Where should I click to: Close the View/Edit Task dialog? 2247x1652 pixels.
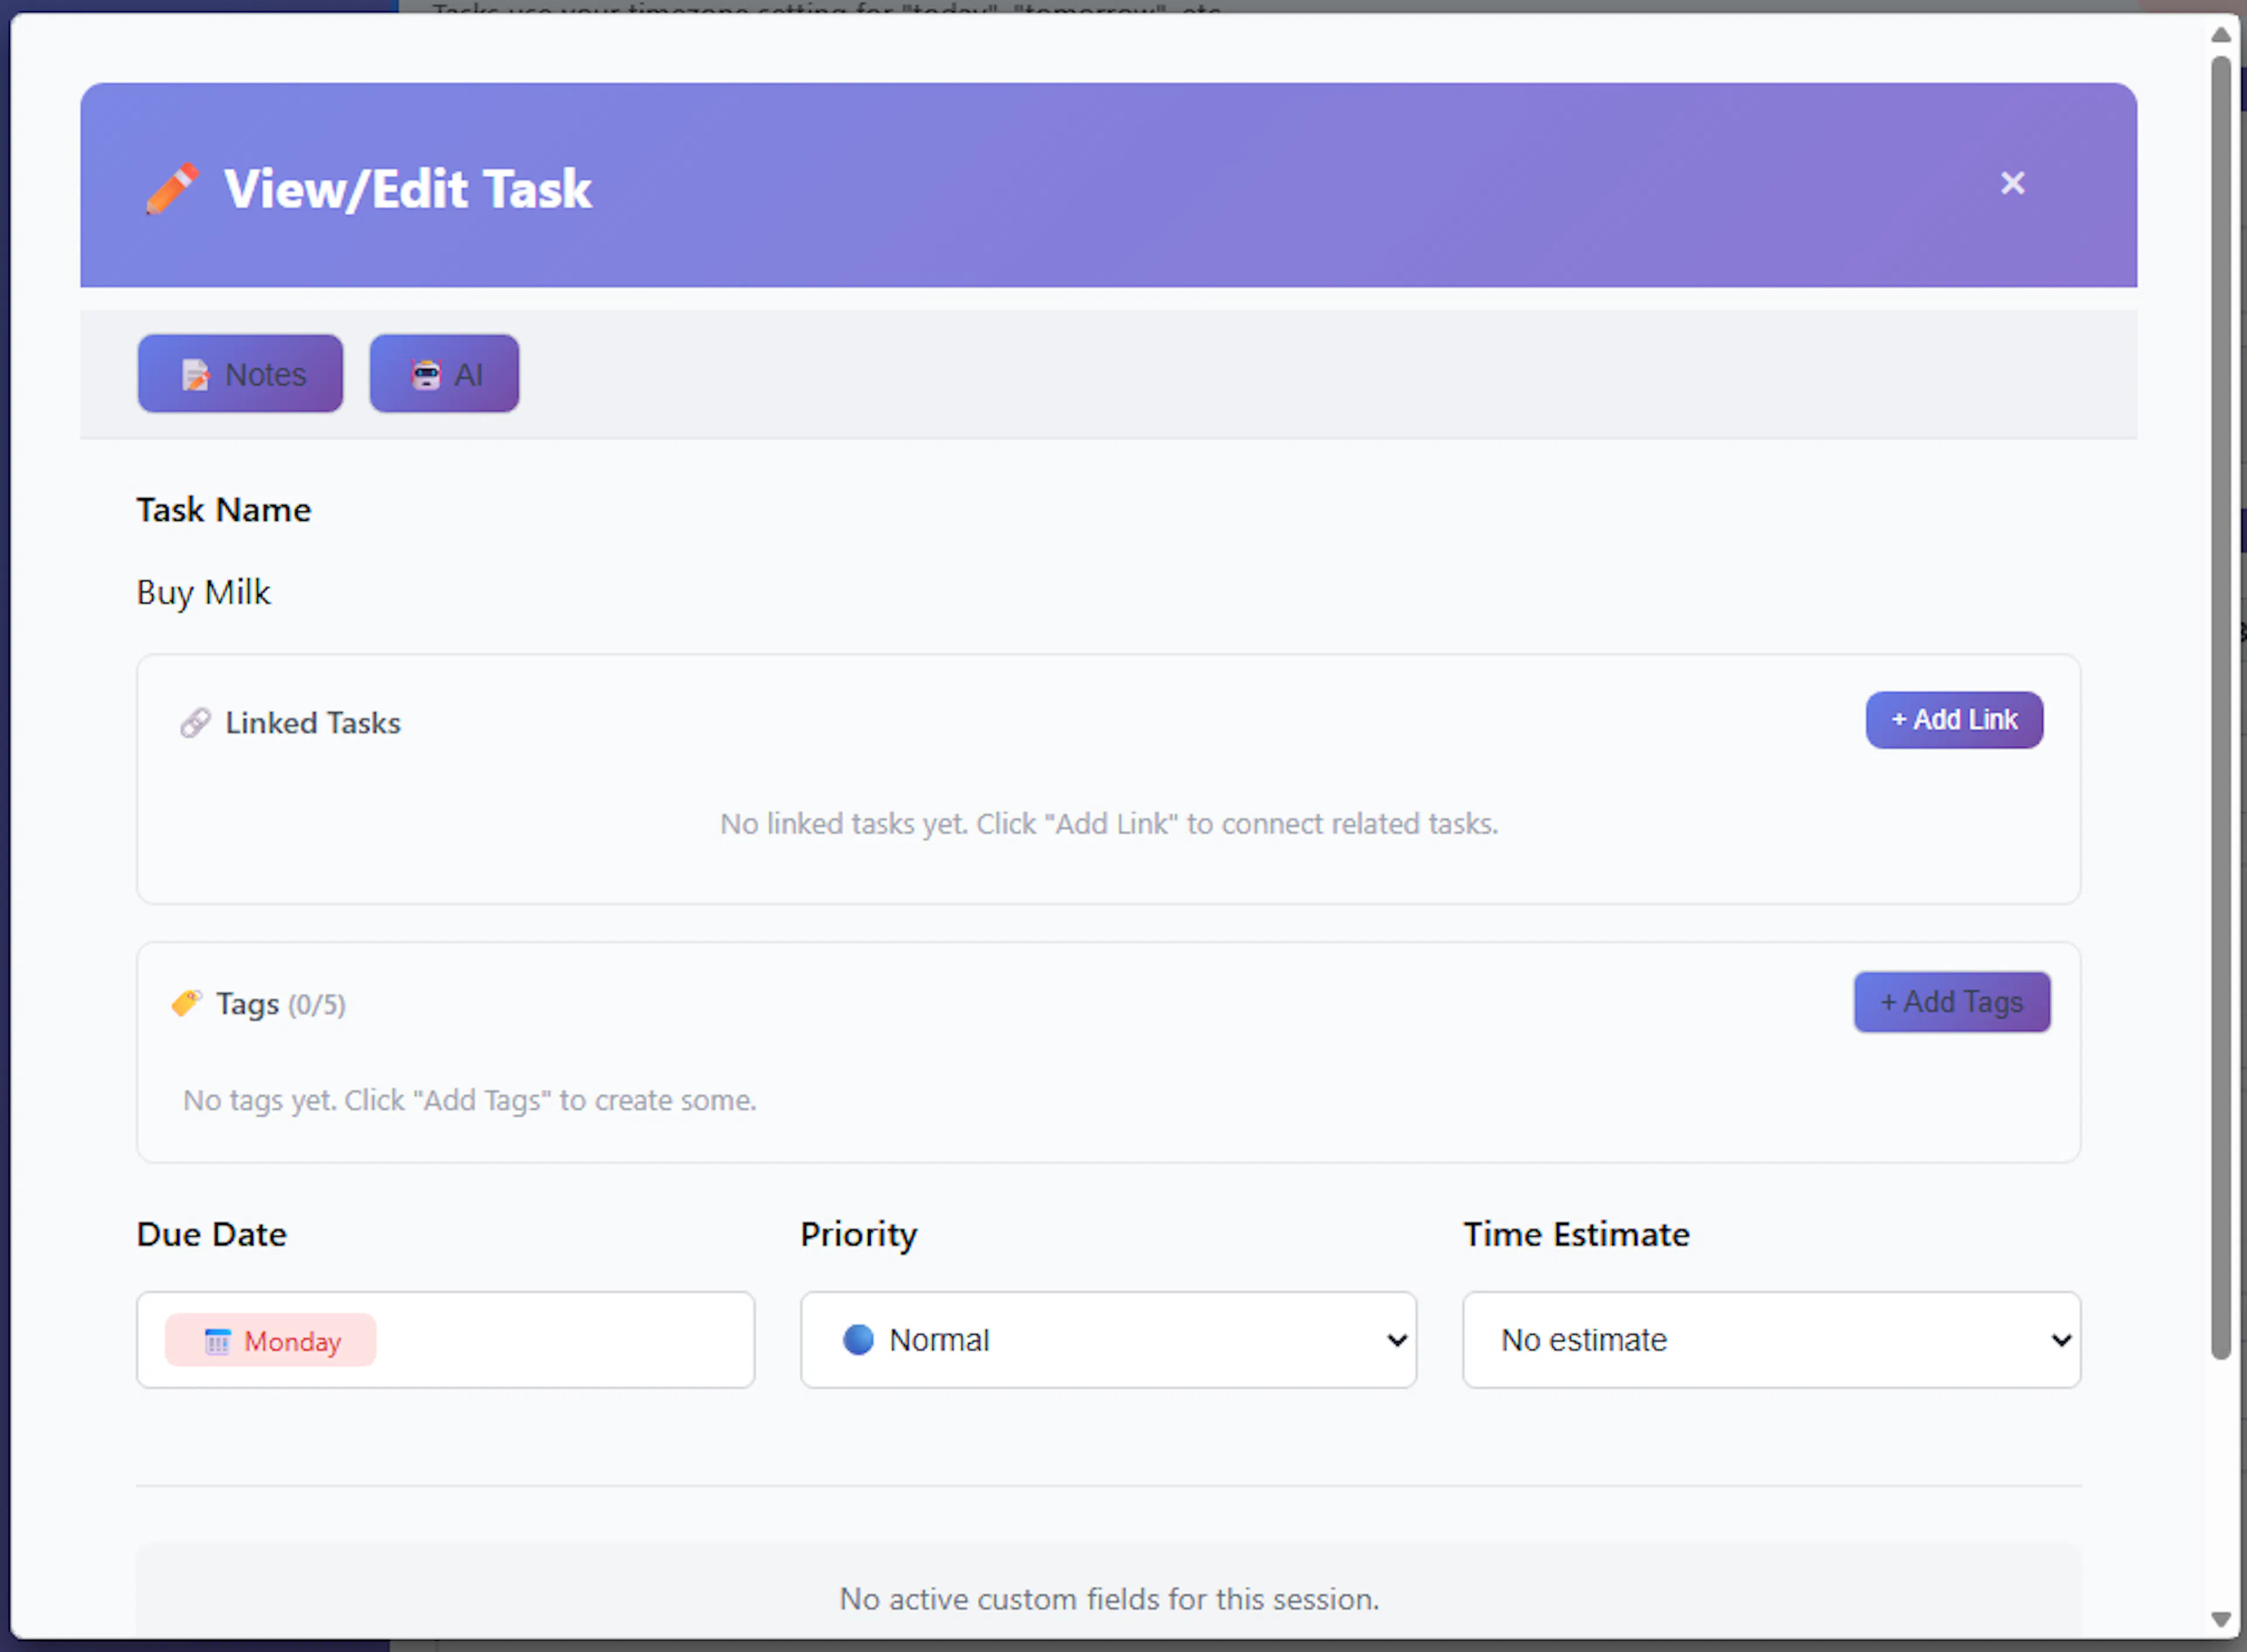pos(2012,183)
